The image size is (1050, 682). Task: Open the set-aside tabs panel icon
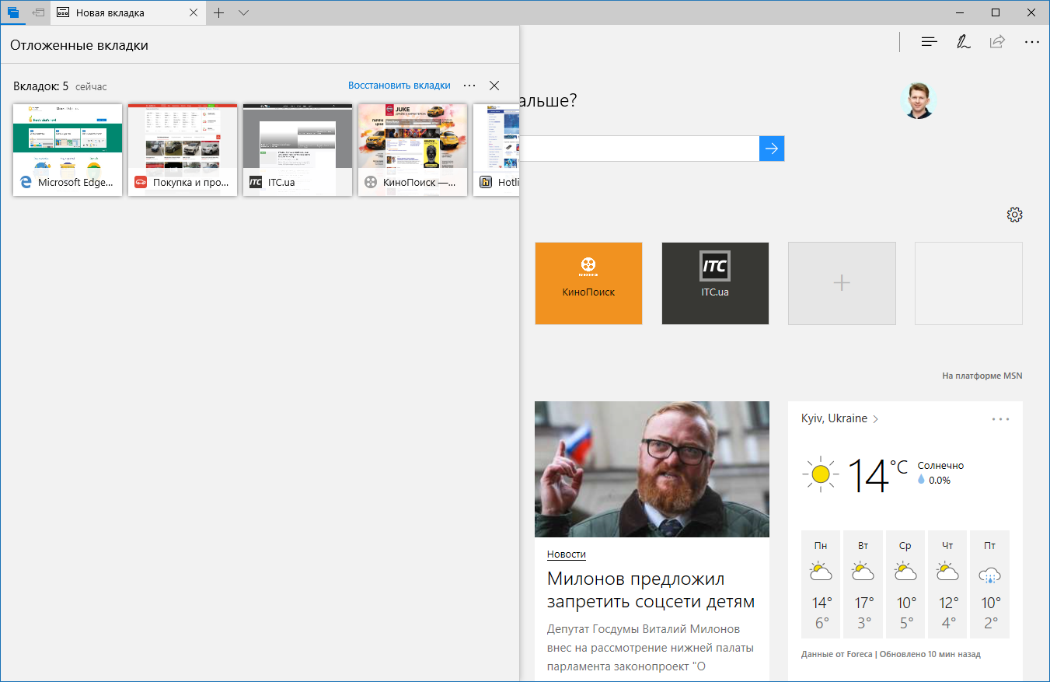tap(13, 12)
